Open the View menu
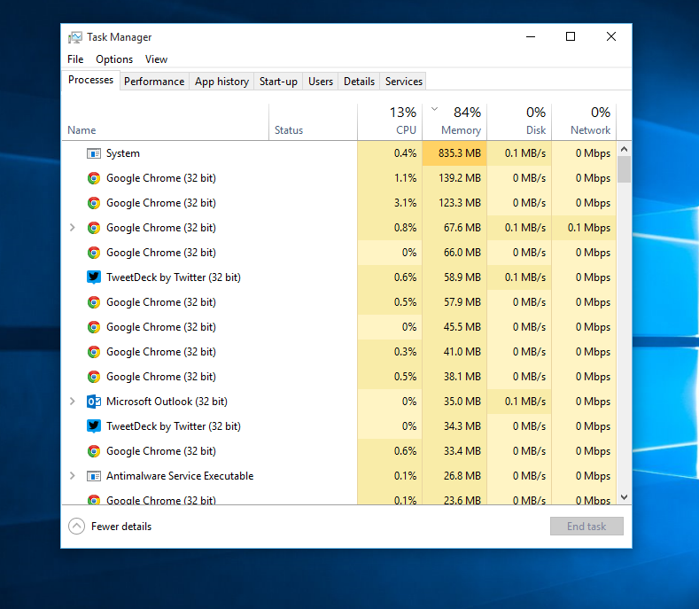 [x=156, y=59]
